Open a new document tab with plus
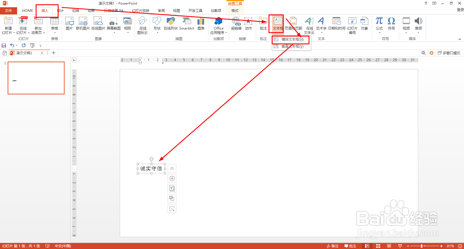The height and width of the screenshot is (249, 464). [x=54, y=53]
